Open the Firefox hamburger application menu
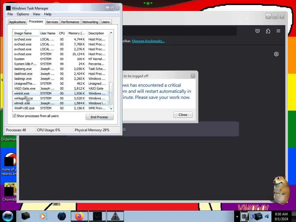Screen dimensions: 296x222 278,31
